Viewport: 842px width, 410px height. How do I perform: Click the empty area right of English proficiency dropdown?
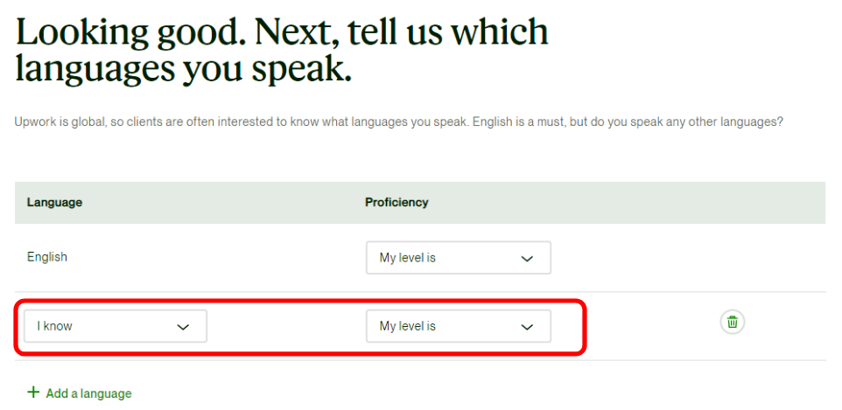(x=687, y=258)
